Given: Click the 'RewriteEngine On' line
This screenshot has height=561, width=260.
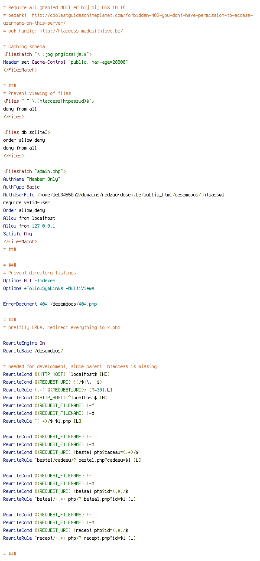Looking at the screenshot, I should (24, 343).
